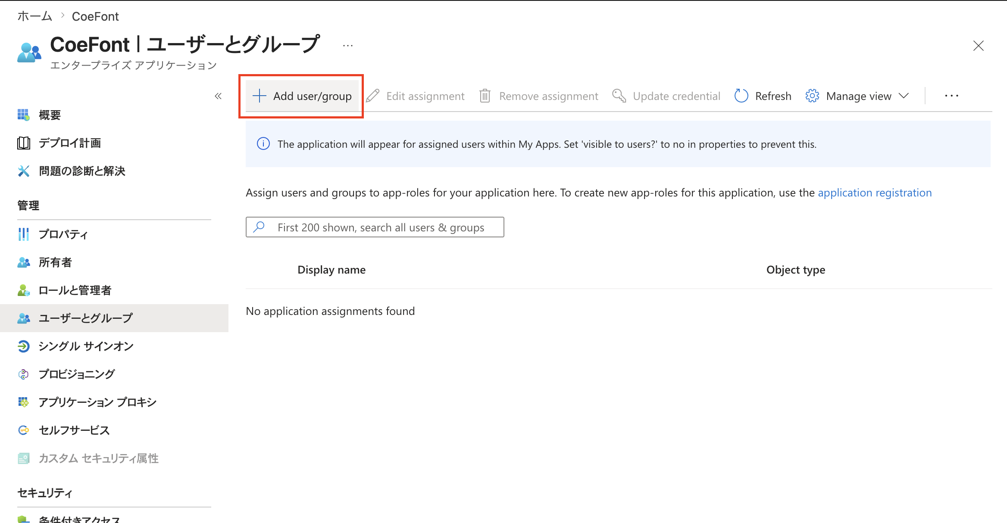Collapse the left navigation menu

tap(218, 96)
